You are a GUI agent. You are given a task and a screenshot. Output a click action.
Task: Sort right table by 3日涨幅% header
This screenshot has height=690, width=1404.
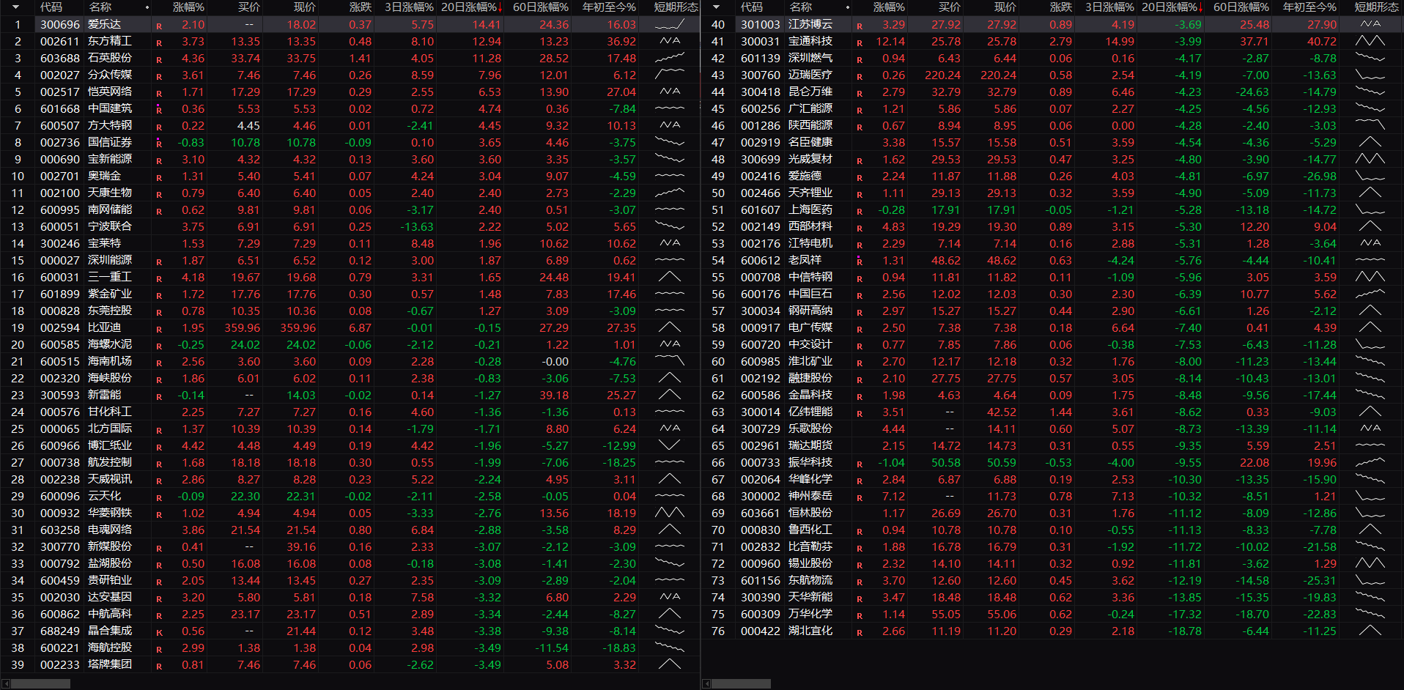tap(1109, 7)
